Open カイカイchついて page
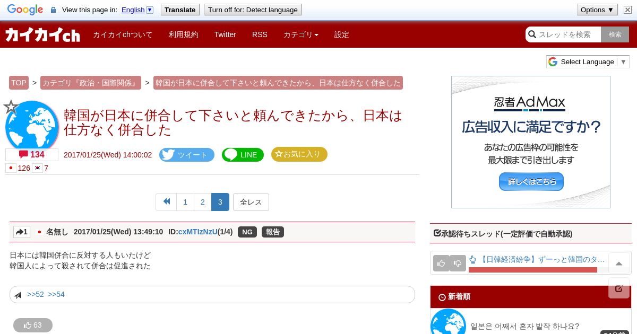The width and height of the screenshot is (637, 334). [x=123, y=34]
